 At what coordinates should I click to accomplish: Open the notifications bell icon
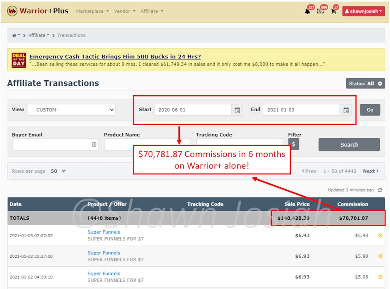(x=308, y=11)
